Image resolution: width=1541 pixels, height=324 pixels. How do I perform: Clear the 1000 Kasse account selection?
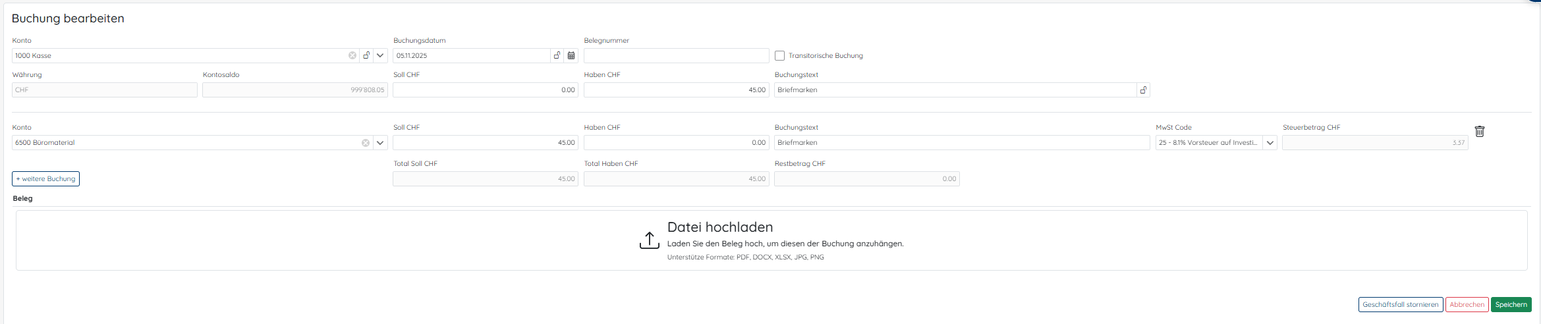(x=352, y=56)
